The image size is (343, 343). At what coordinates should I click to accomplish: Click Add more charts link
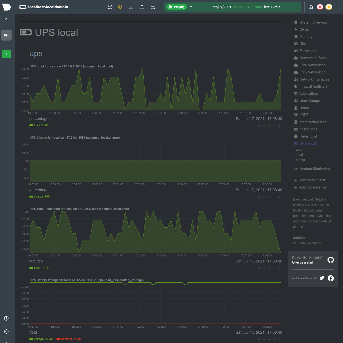point(312,180)
